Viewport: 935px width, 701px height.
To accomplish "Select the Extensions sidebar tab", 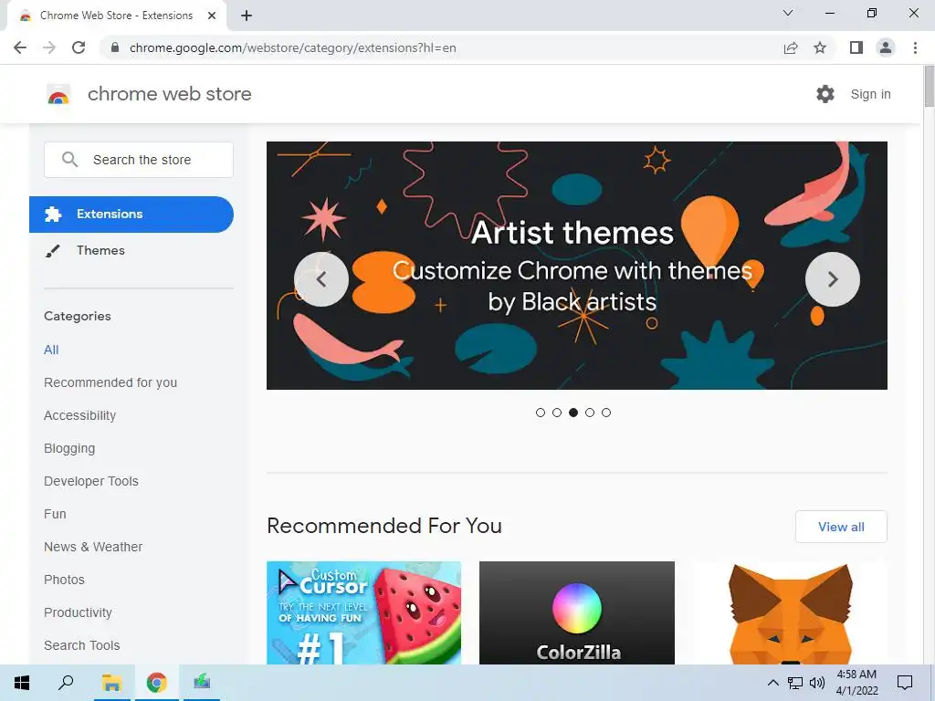I will click(x=131, y=214).
